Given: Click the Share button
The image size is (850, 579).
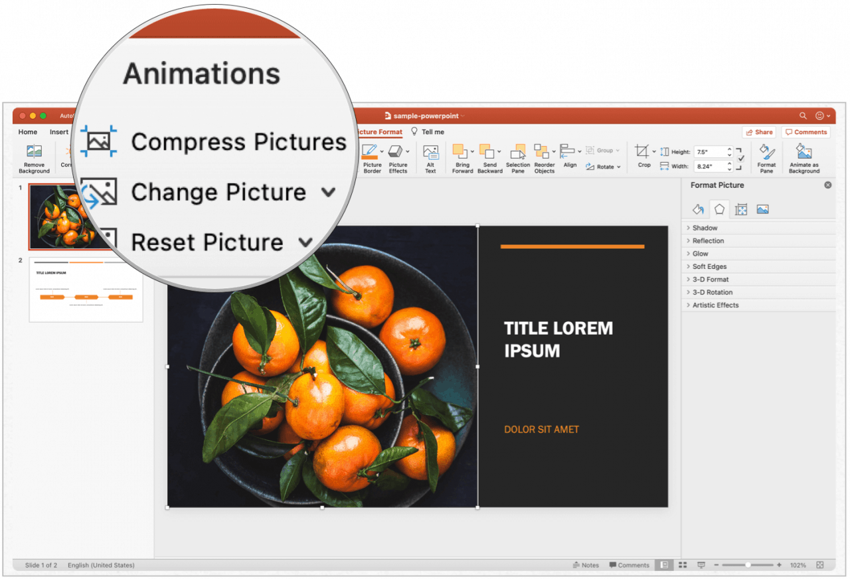Looking at the screenshot, I should tap(759, 132).
